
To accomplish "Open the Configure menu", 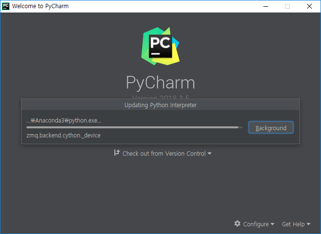I will [x=255, y=224].
